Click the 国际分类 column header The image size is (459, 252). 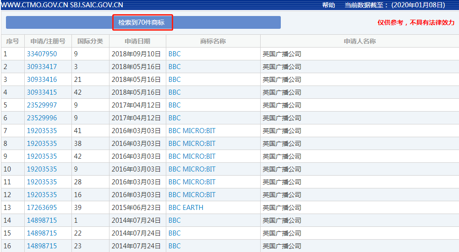pos(90,41)
